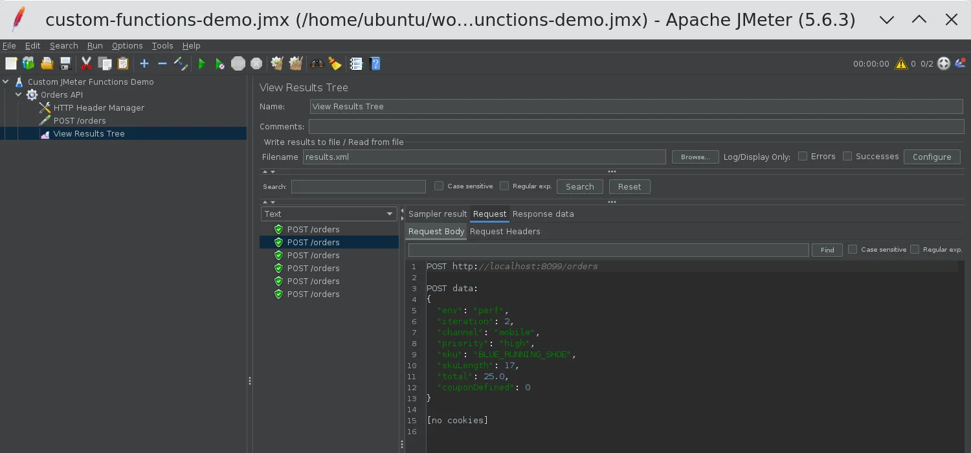Click the New test plan icon

tap(11, 63)
